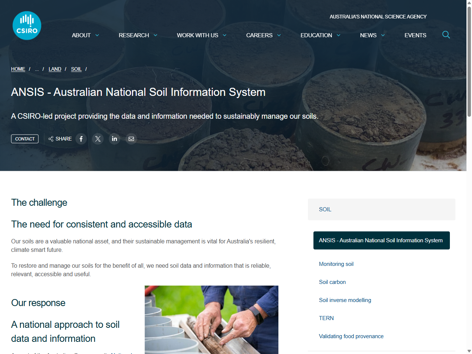Open Soil inverse modelling sidebar link

pos(345,300)
